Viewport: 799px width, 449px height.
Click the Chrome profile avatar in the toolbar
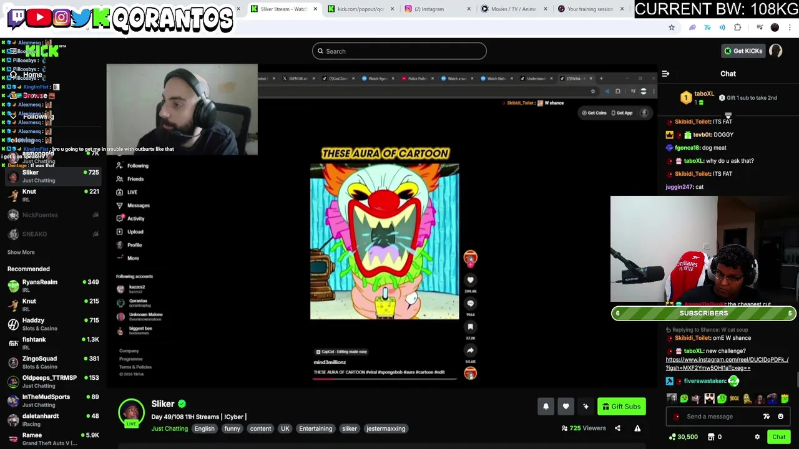pyautogui.click(x=775, y=27)
